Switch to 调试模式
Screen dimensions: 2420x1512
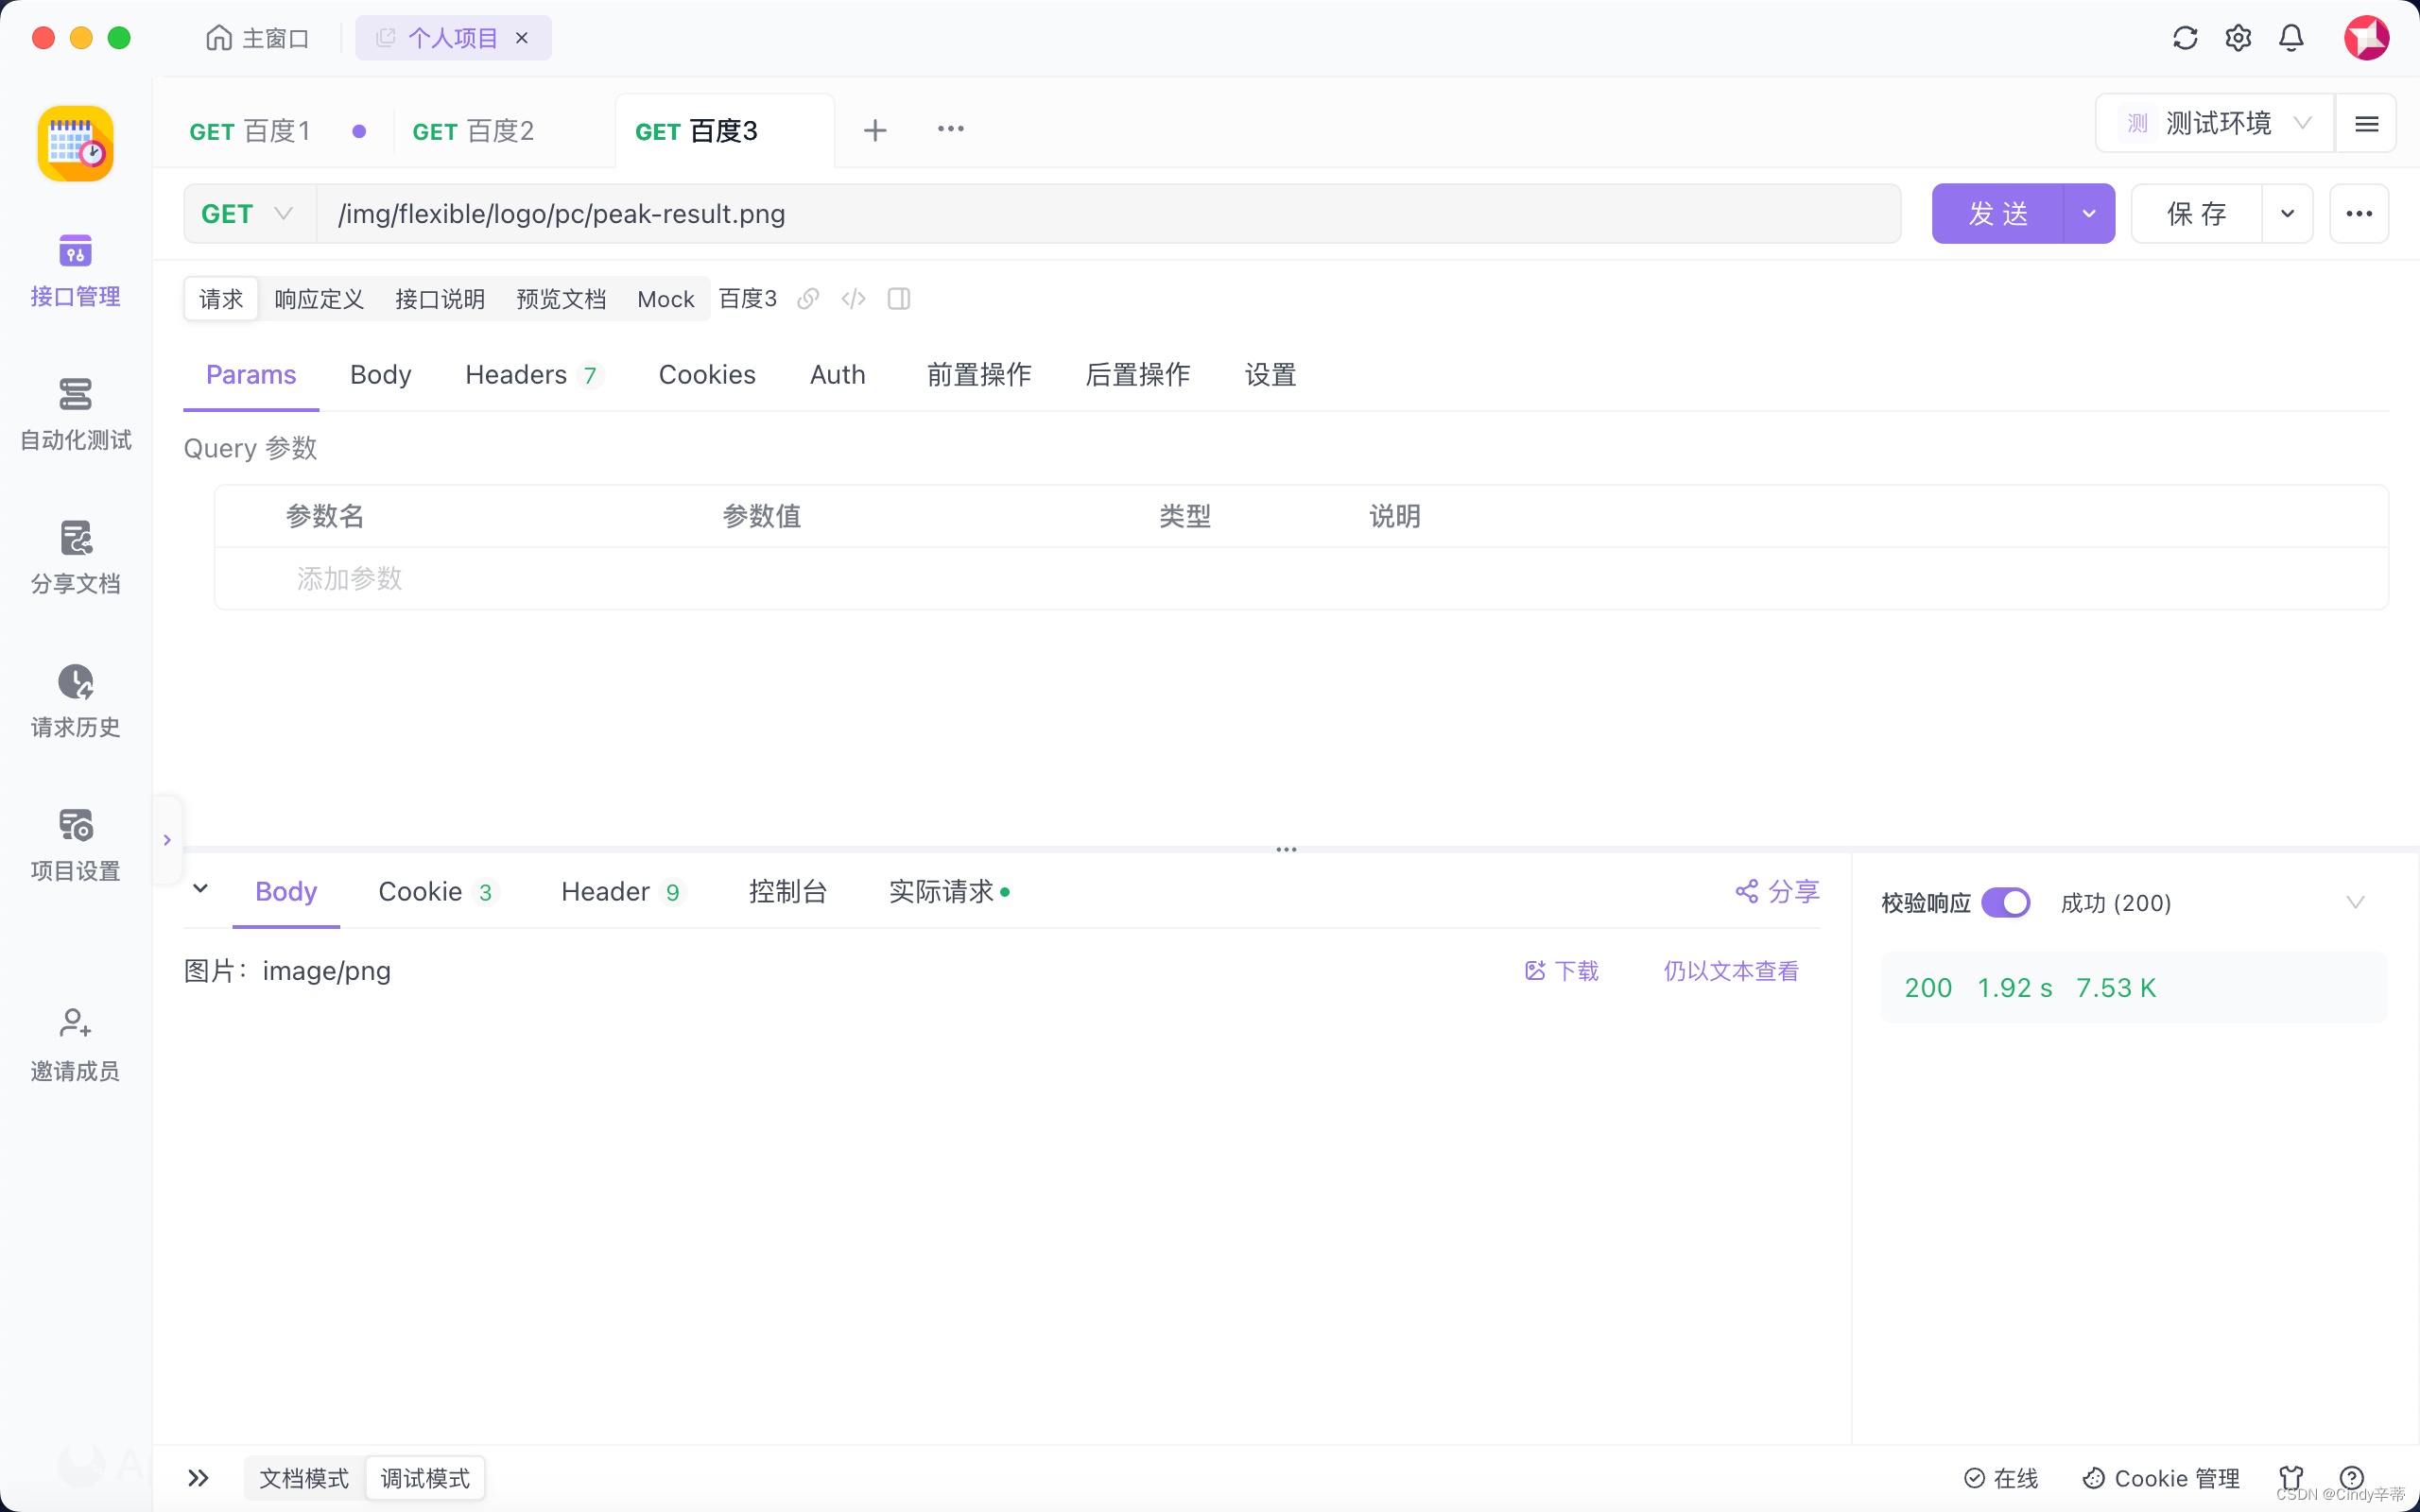click(425, 1478)
